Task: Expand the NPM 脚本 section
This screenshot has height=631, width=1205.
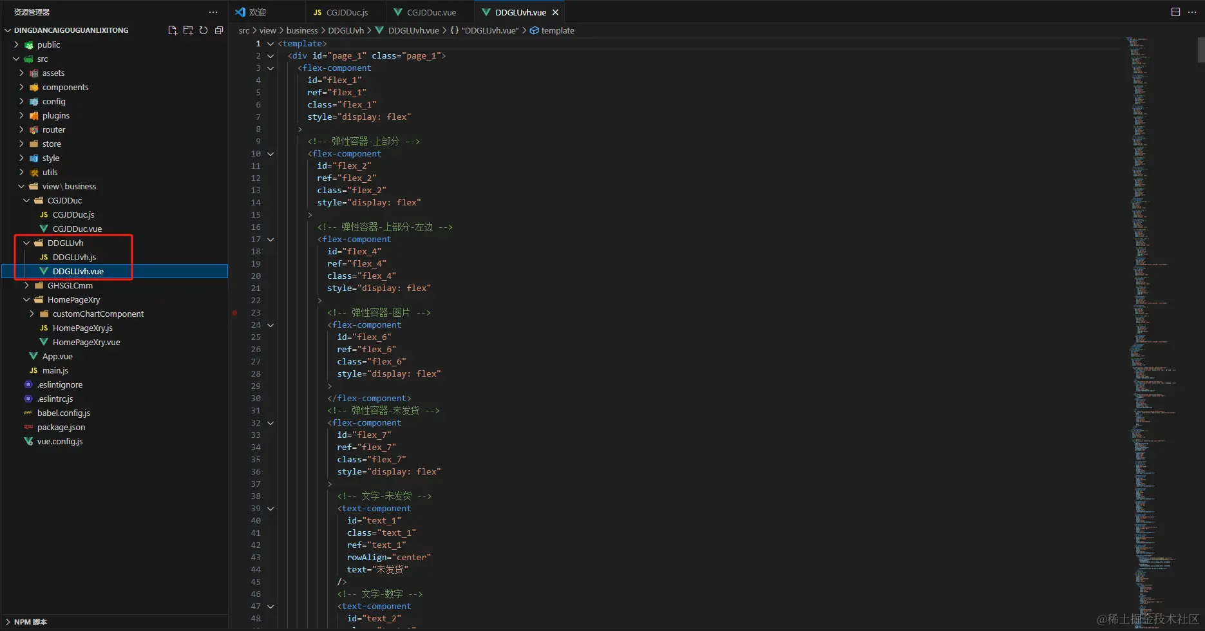Action: point(8,622)
